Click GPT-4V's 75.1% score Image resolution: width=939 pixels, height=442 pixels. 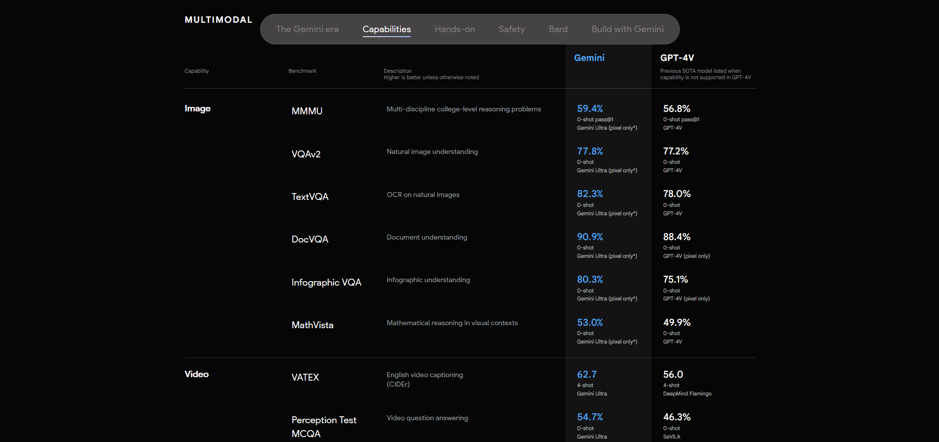click(675, 279)
